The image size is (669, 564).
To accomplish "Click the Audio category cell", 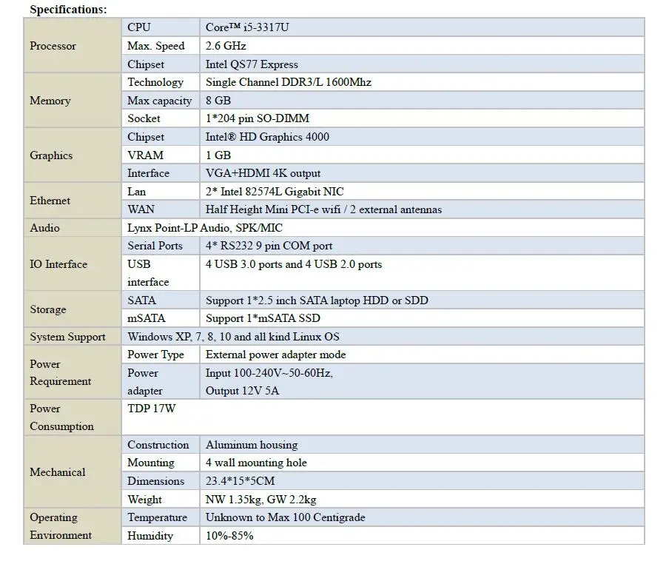I will point(73,228).
